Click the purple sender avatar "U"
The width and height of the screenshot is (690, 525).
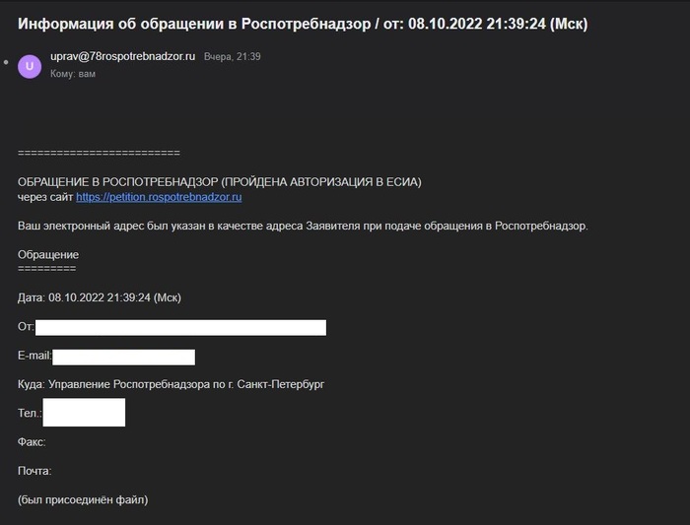tap(30, 66)
